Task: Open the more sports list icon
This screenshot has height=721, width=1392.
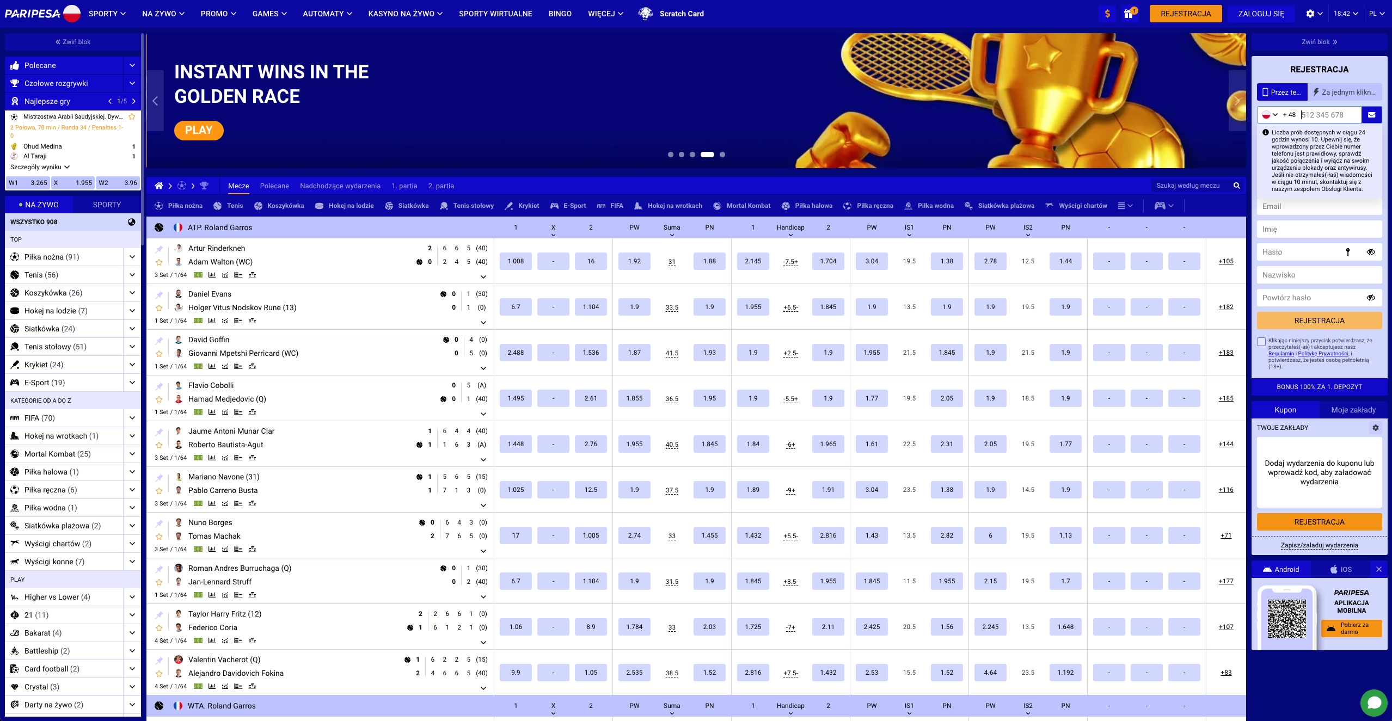Action: [1125, 206]
